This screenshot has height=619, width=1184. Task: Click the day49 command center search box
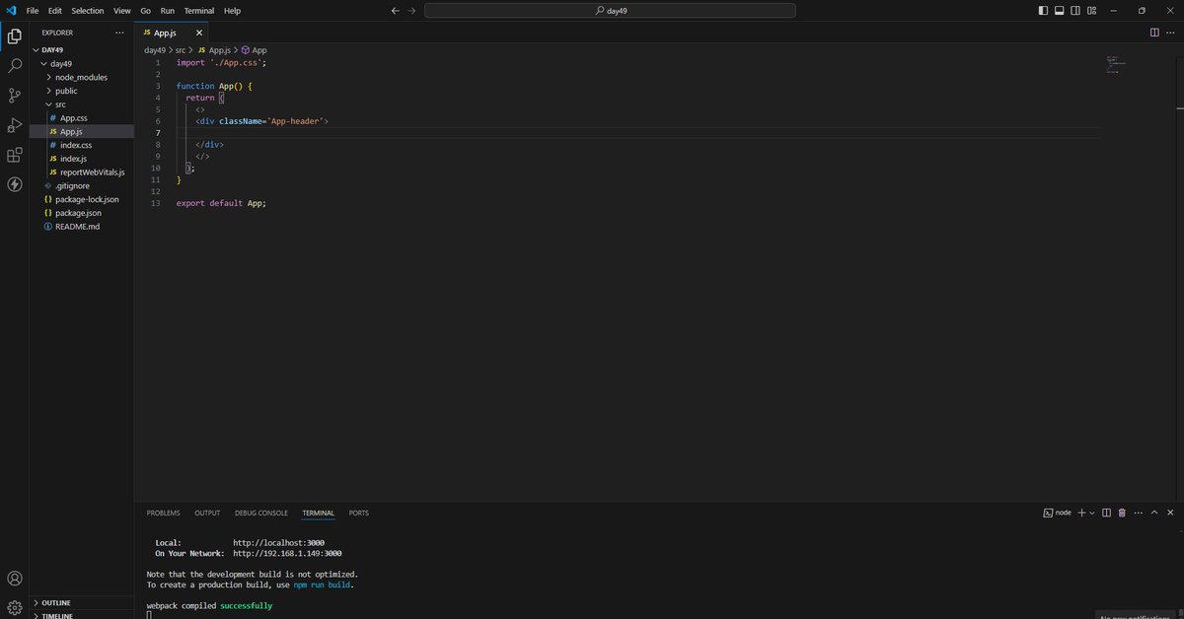click(x=610, y=11)
